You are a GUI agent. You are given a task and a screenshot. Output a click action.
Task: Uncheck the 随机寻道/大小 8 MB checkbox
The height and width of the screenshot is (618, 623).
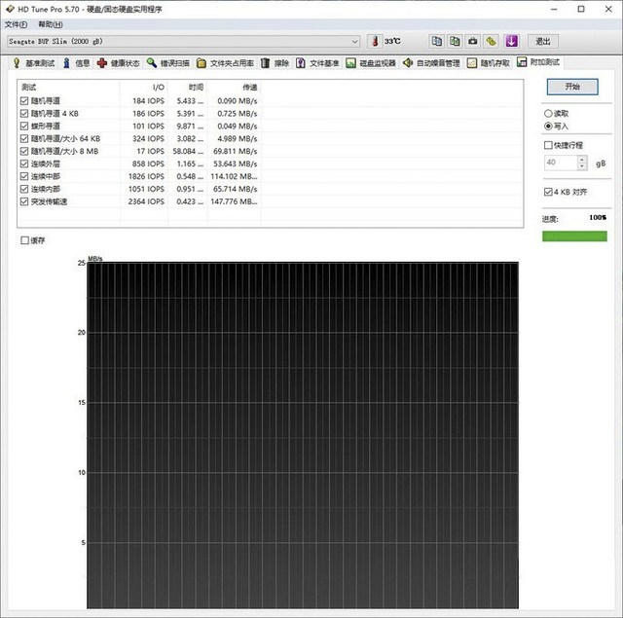[24, 151]
